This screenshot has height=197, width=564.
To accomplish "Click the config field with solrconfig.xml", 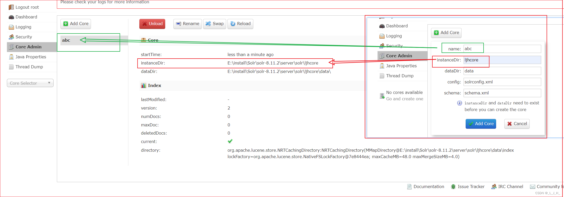I will pos(502,82).
